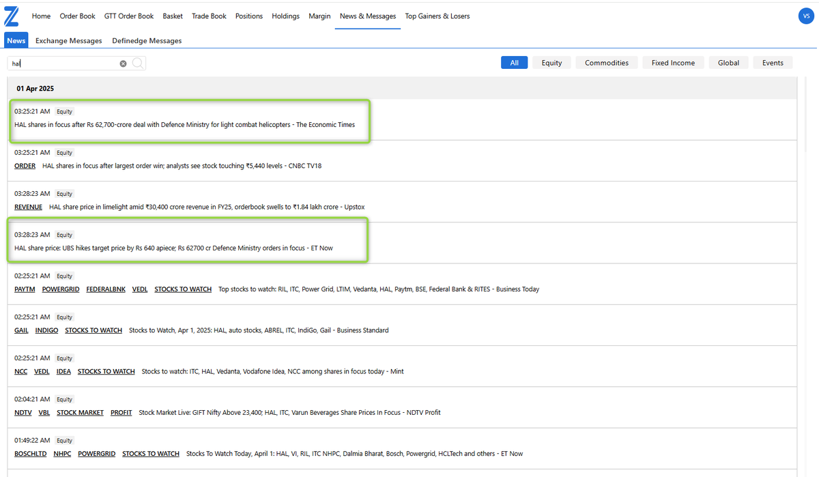Click the INDIGO tag link

[x=46, y=330]
